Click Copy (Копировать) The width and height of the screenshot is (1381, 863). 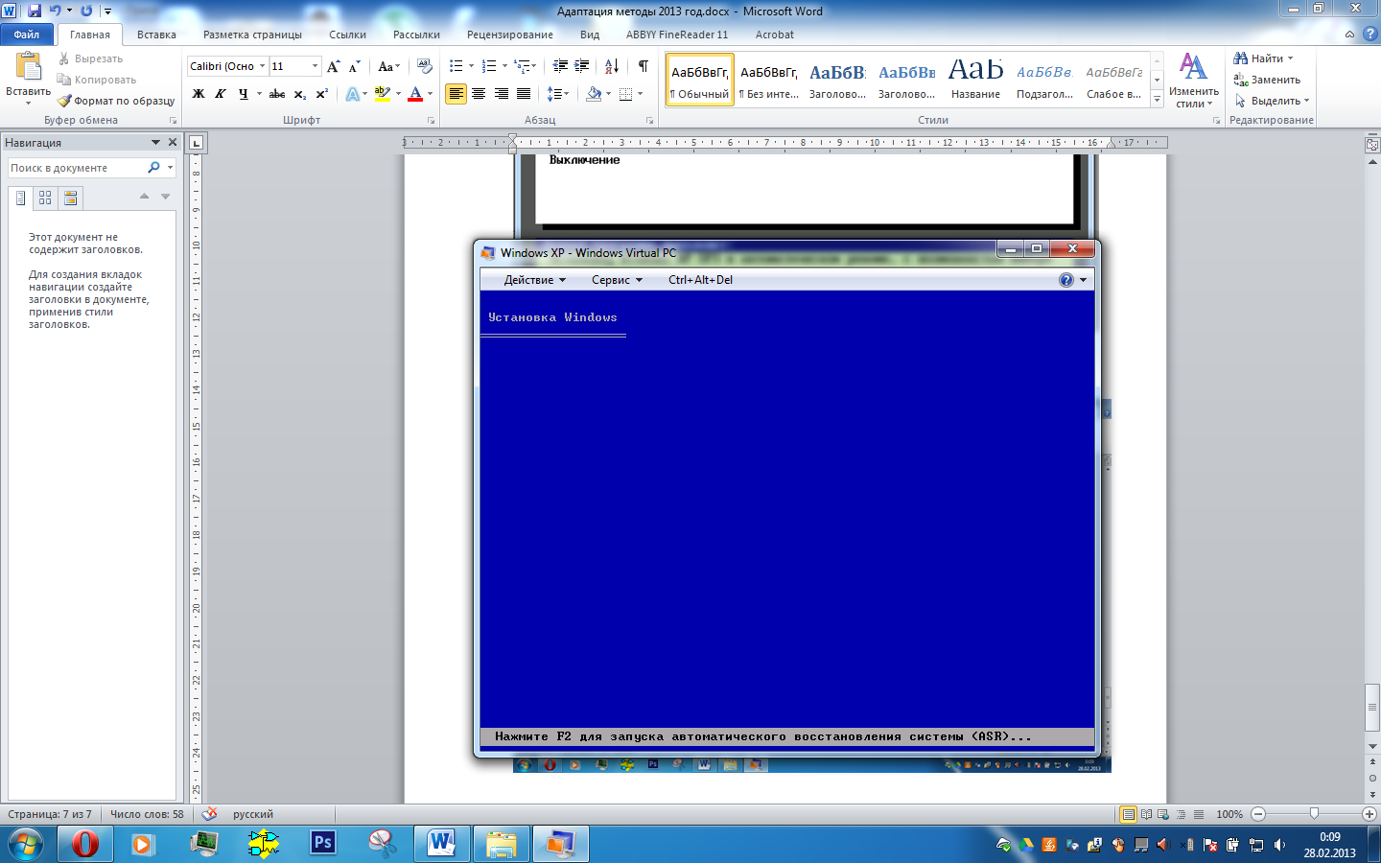pos(97,80)
